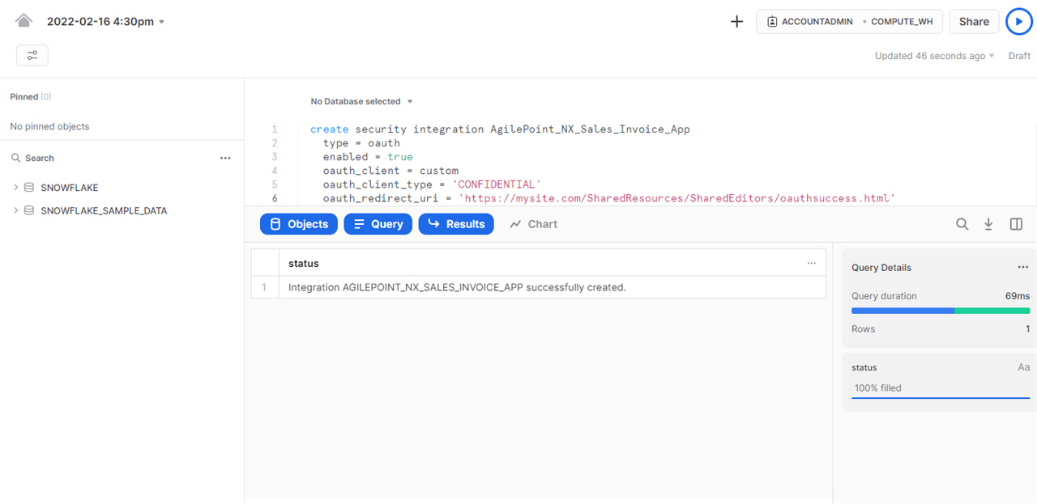Toggle the Results panel button
This screenshot has width=1037, height=504.
[x=456, y=224]
